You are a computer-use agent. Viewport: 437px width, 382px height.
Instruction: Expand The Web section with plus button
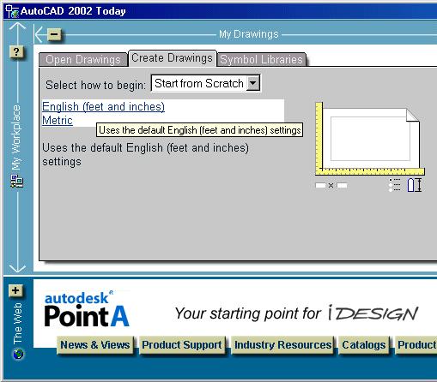click(15, 290)
